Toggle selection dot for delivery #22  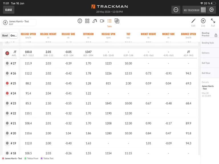pyautogui.click(x=7, y=113)
